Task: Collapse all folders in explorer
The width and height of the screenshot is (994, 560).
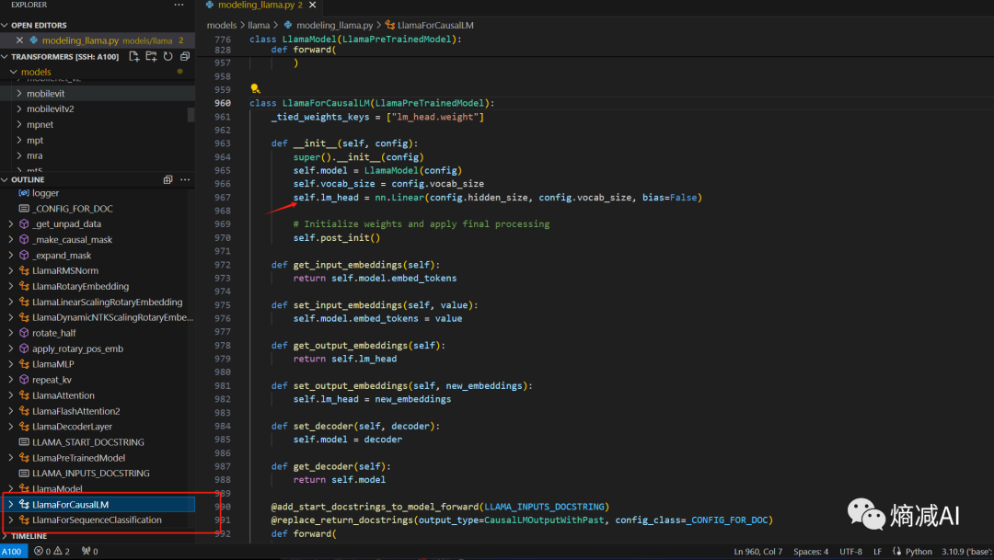Action: click(185, 56)
